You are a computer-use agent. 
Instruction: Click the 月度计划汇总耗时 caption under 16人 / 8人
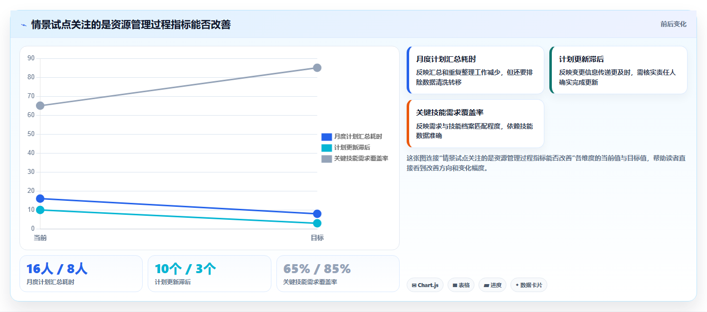[50, 282]
